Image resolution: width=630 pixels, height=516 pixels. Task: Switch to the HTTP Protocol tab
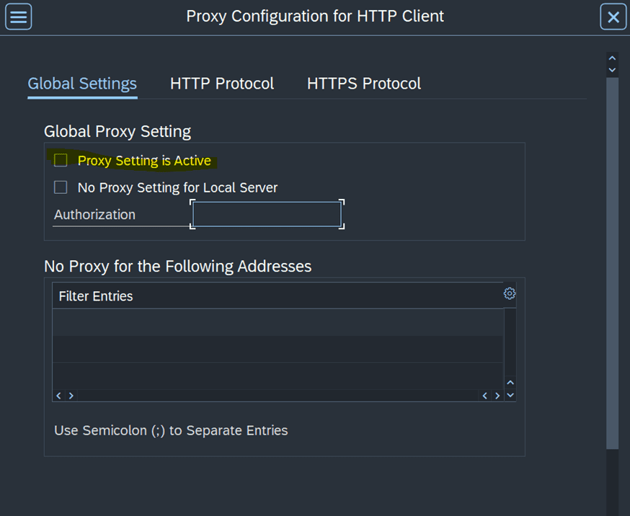coord(222,84)
